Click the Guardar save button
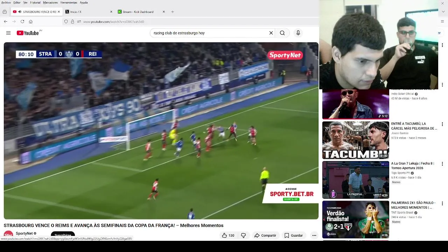 293,236
